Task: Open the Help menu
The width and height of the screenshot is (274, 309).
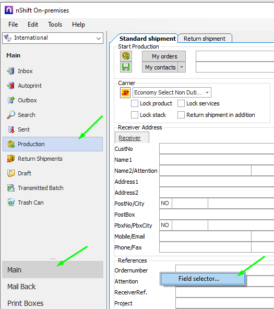Action: (x=78, y=25)
